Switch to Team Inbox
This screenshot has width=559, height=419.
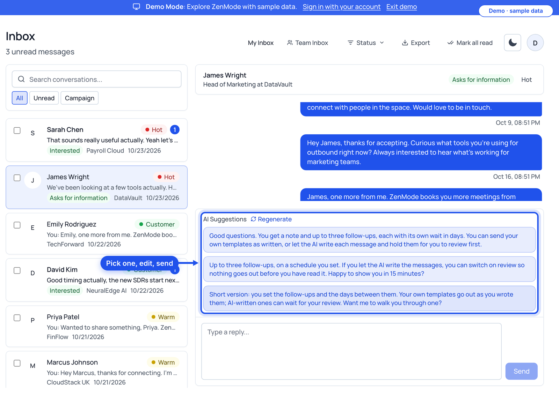307,43
